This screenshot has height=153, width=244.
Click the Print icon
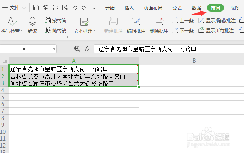click(55, 7)
